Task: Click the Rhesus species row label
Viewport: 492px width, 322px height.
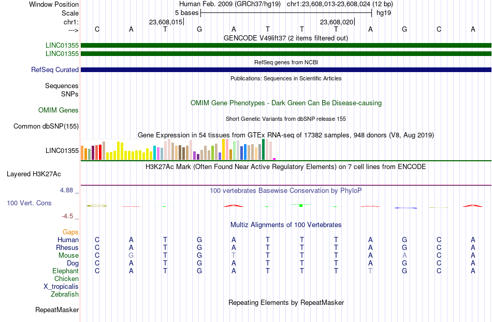Action: point(67,248)
